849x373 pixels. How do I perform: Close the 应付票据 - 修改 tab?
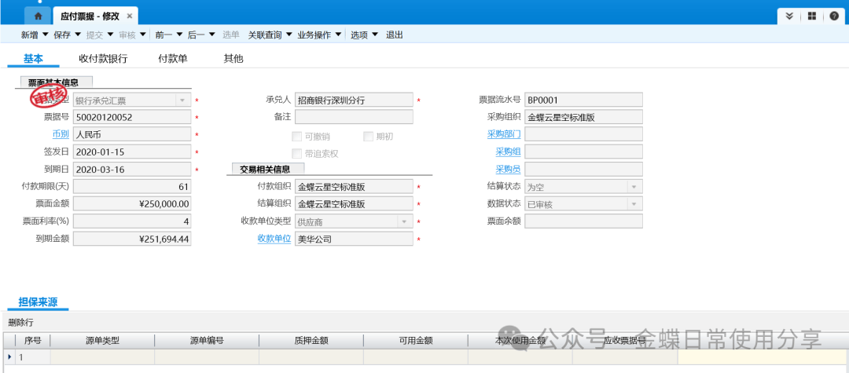(130, 16)
